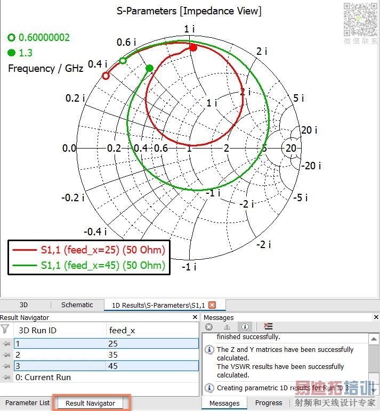Pin the run ID 2 row

(x=6, y=355)
